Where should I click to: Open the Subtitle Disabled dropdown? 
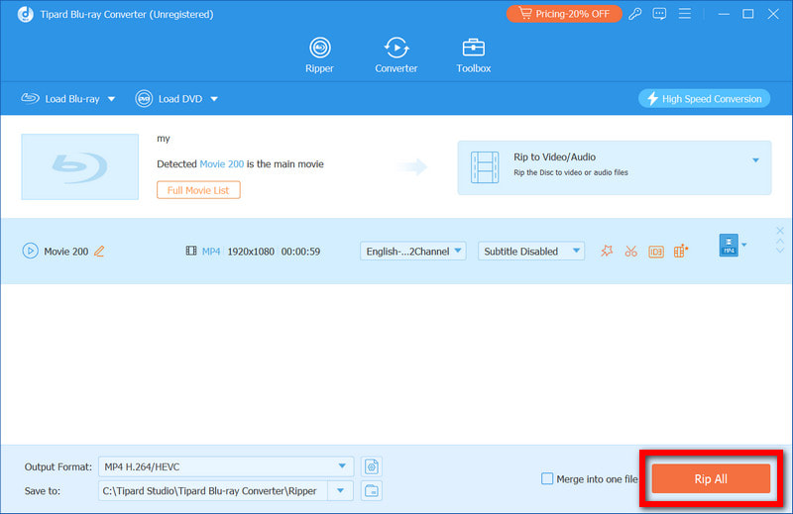[x=531, y=251]
